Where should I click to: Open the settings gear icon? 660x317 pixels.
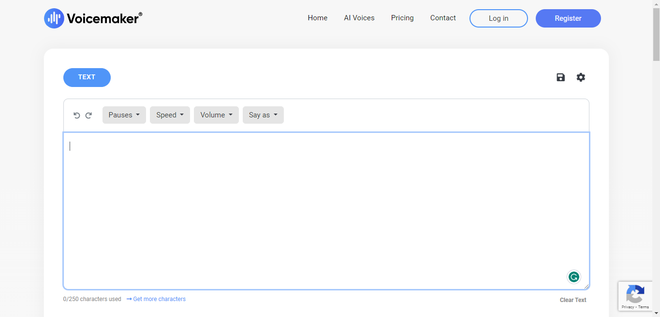click(581, 77)
